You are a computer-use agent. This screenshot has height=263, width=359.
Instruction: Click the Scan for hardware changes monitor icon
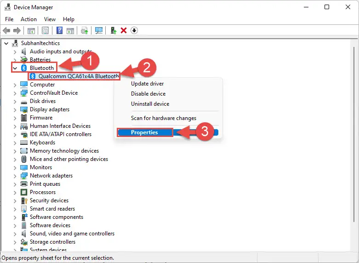(x=99, y=30)
